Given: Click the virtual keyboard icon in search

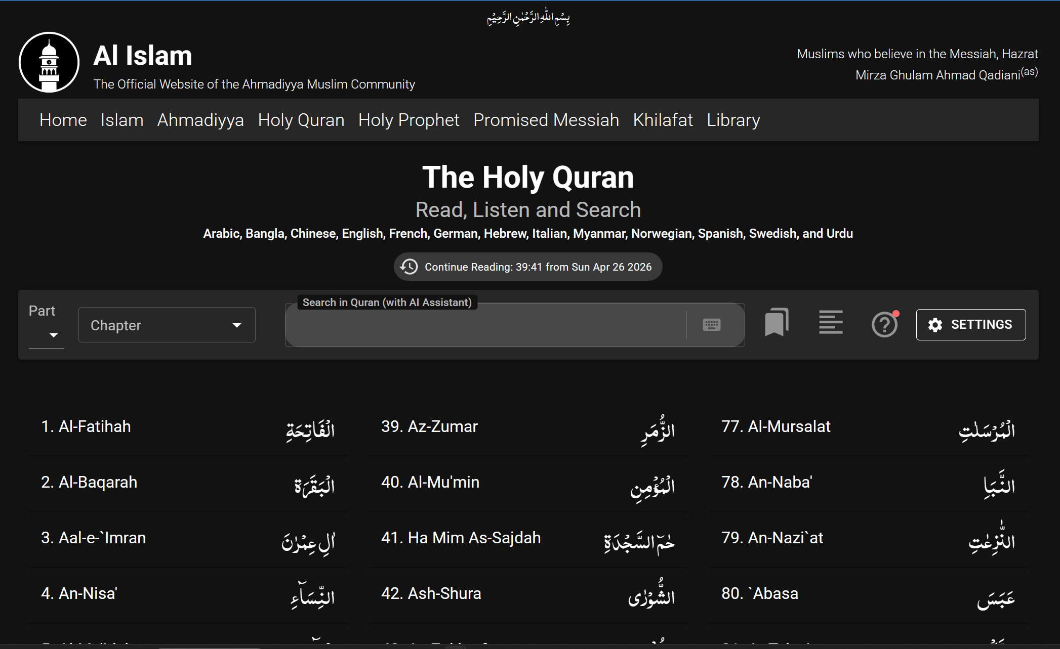Looking at the screenshot, I should pyautogui.click(x=712, y=325).
